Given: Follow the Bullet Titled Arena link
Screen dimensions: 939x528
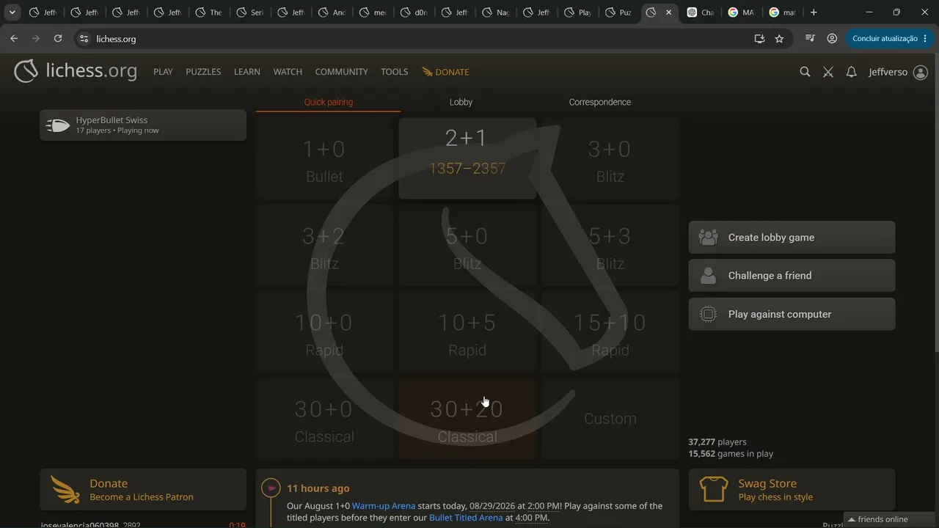Looking at the screenshot, I should click(466, 518).
